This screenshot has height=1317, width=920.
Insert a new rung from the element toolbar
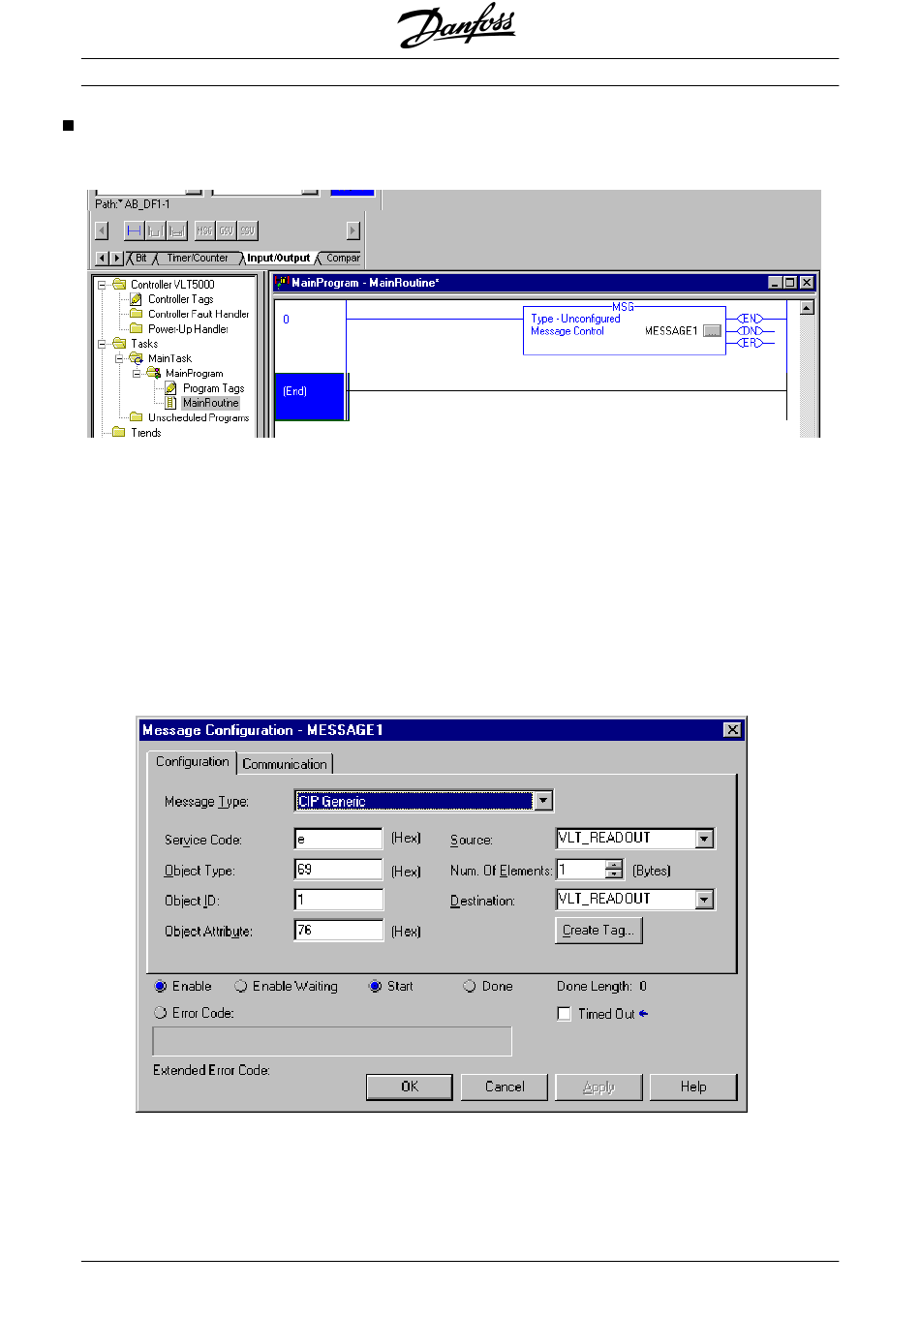[134, 230]
